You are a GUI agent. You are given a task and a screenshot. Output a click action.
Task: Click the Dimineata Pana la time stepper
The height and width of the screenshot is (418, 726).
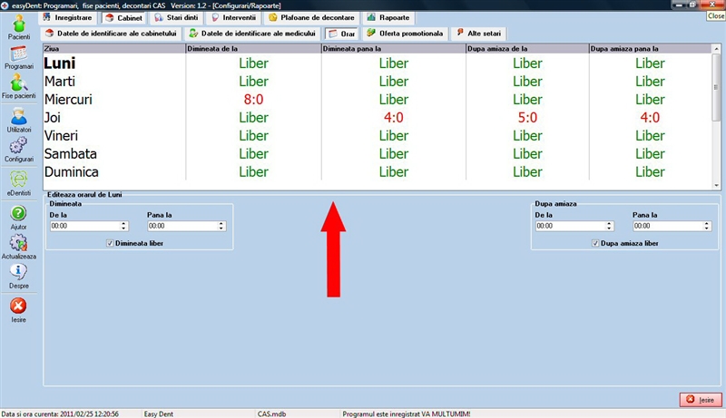pyautogui.click(x=221, y=226)
